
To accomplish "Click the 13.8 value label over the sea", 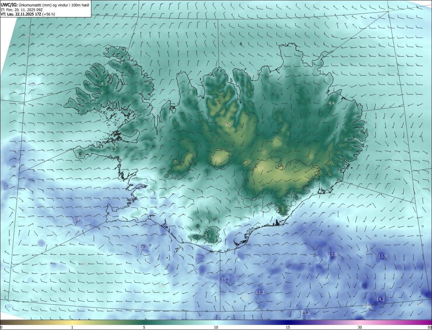I will (x=332, y=254).
